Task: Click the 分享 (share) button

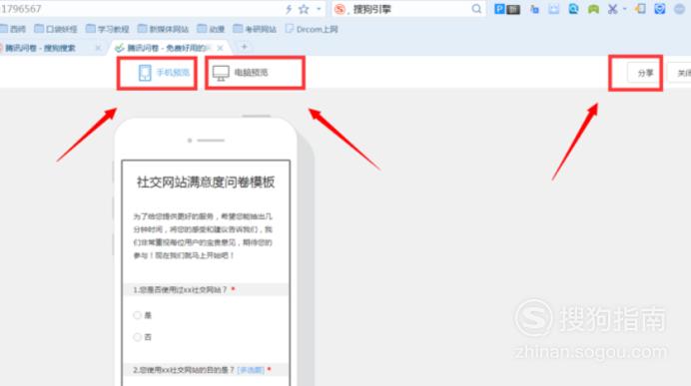Action: [x=645, y=73]
